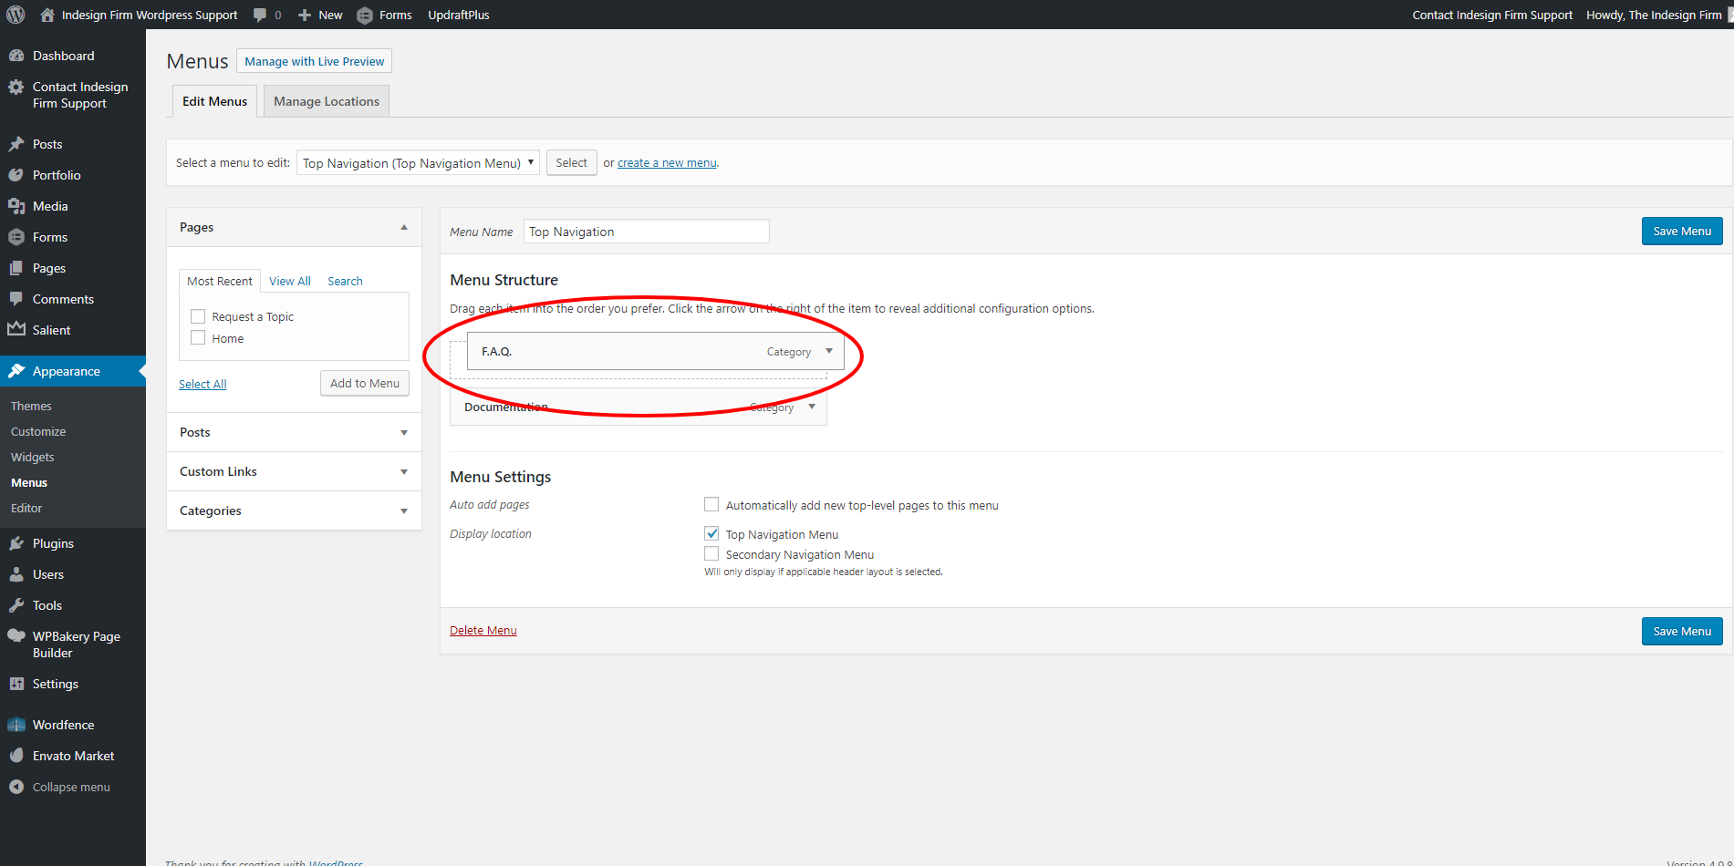
Task: Open the select-a-menu-to-edit dropdown
Action: point(418,163)
